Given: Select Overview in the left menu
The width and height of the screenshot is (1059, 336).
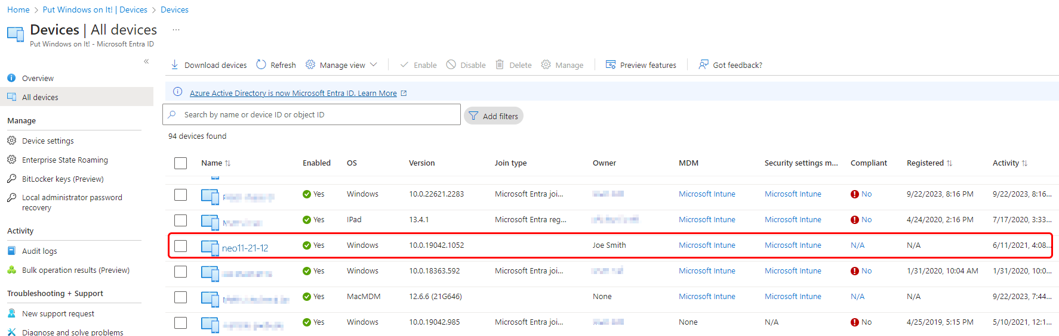Looking at the screenshot, I should point(38,79).
